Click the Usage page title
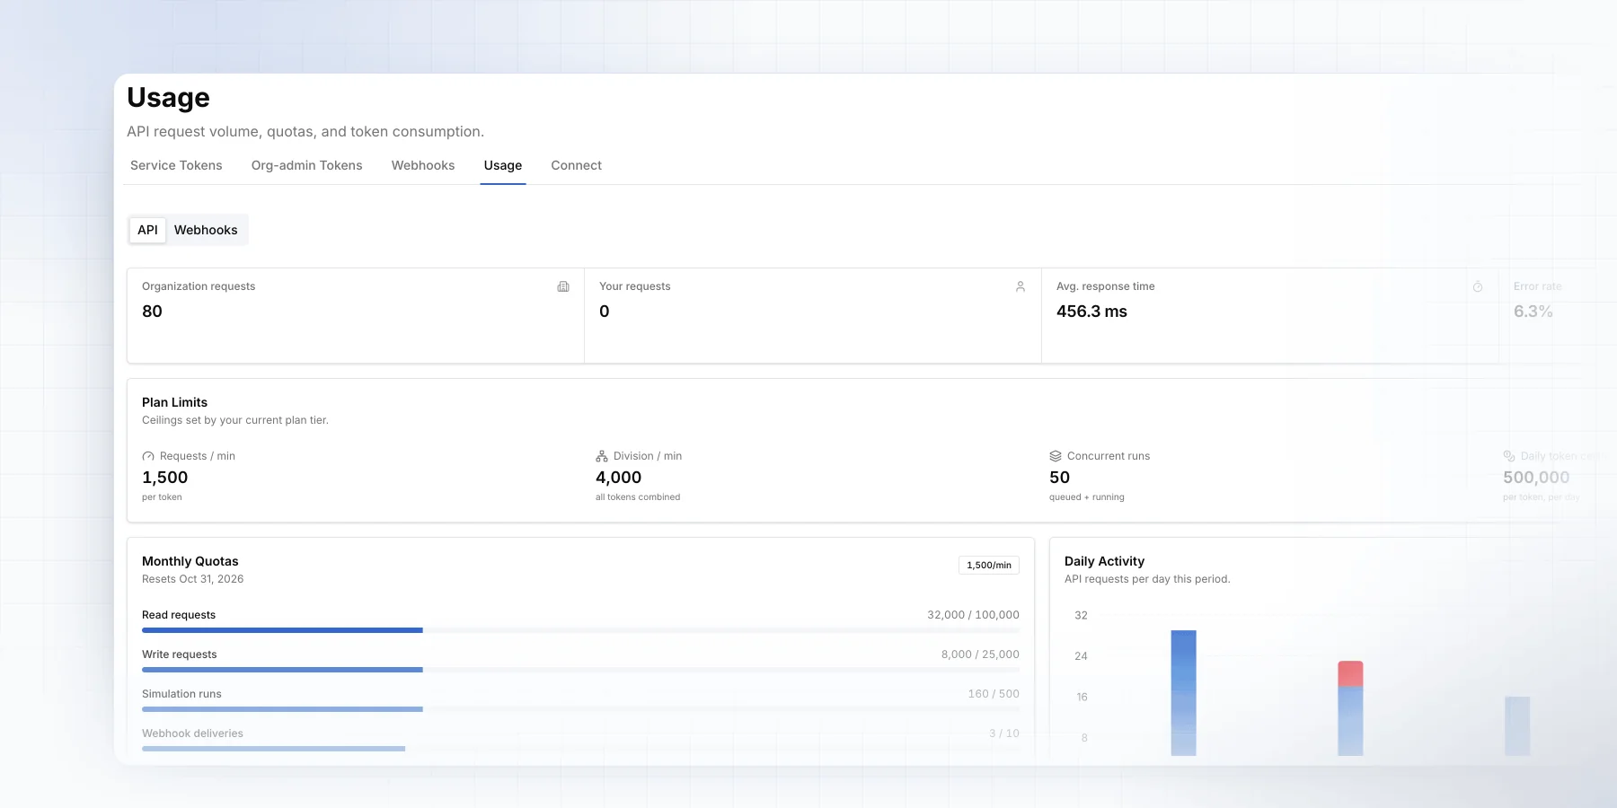 pyautogui.click(x=168, y=97)
